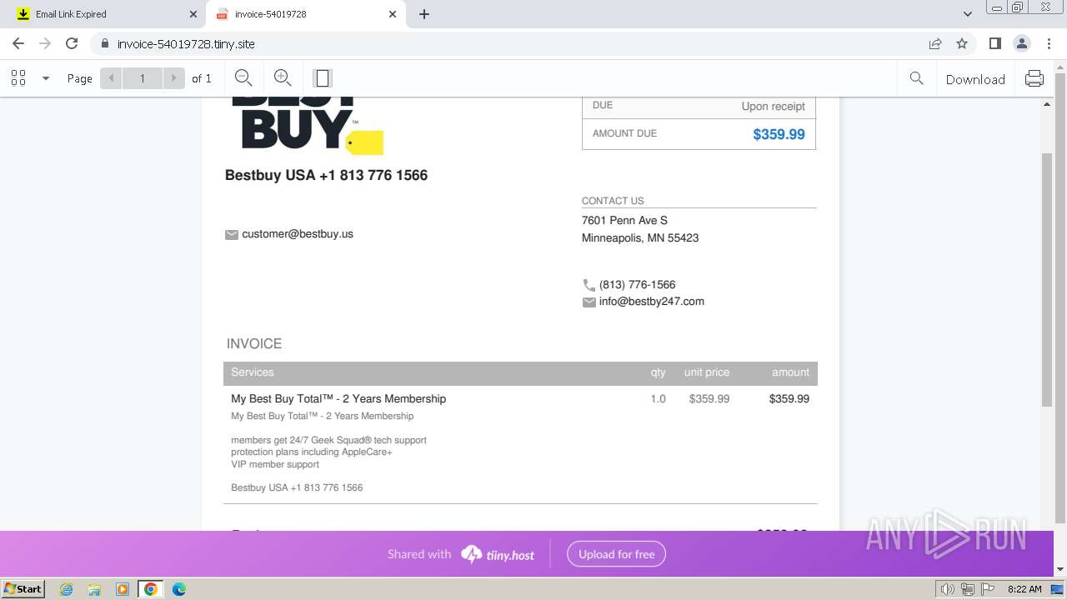Reload the current page
1067x600 pixels.
click(72, 43)
